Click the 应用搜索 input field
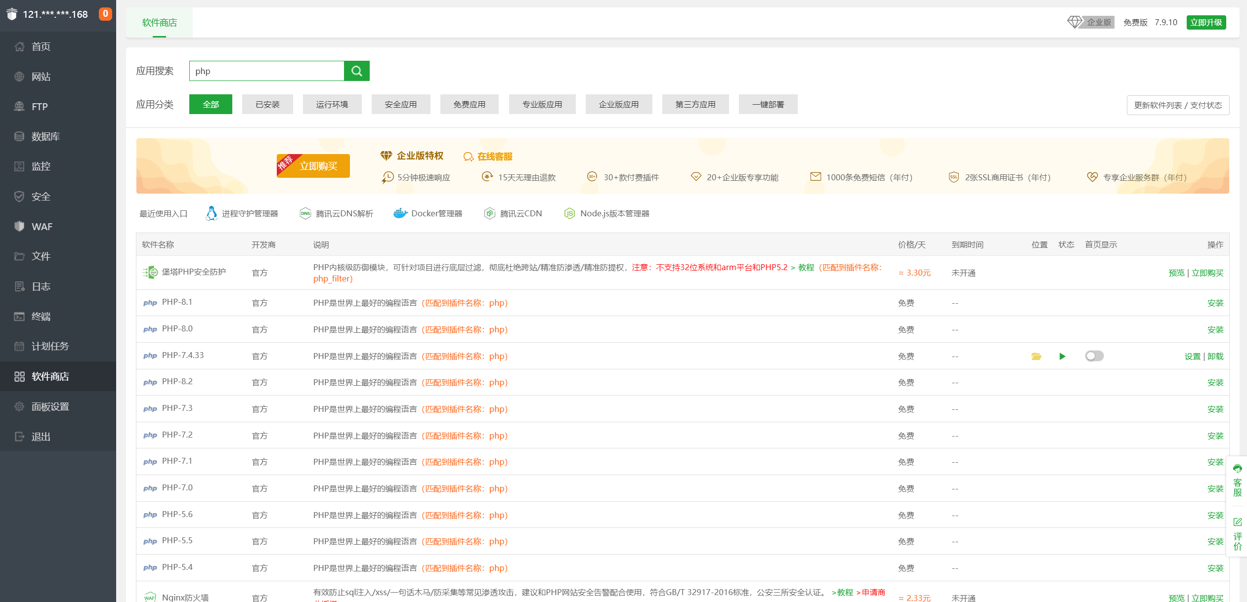 point(266,71)
